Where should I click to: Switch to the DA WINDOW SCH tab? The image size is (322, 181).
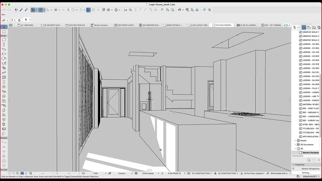pos(149,25)
